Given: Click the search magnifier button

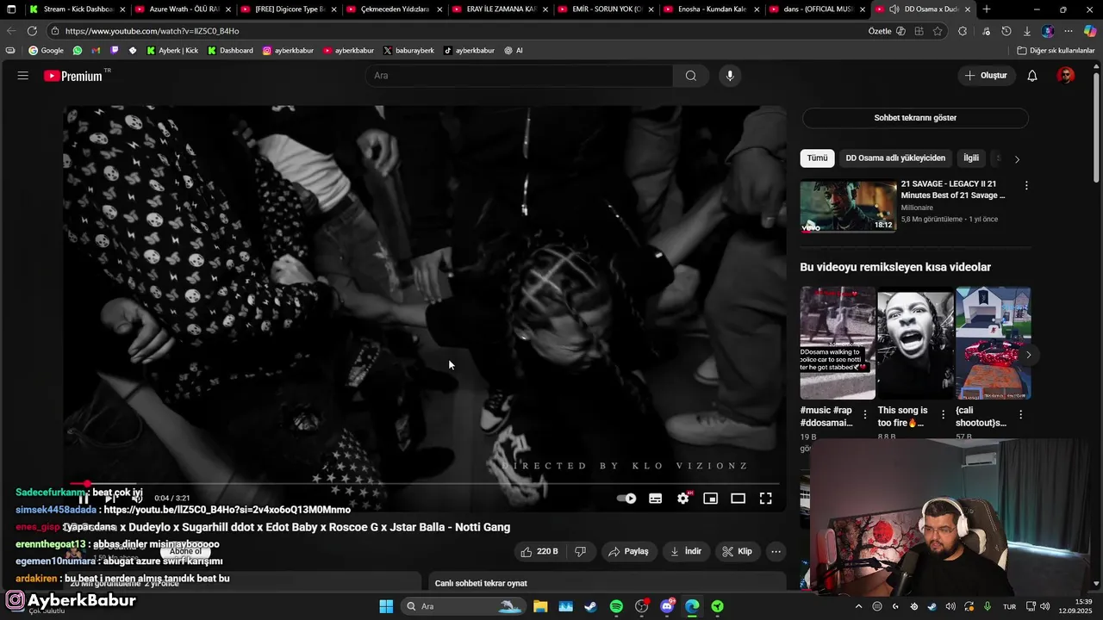Looking at the screenshot, I should [x=690, y=76].
